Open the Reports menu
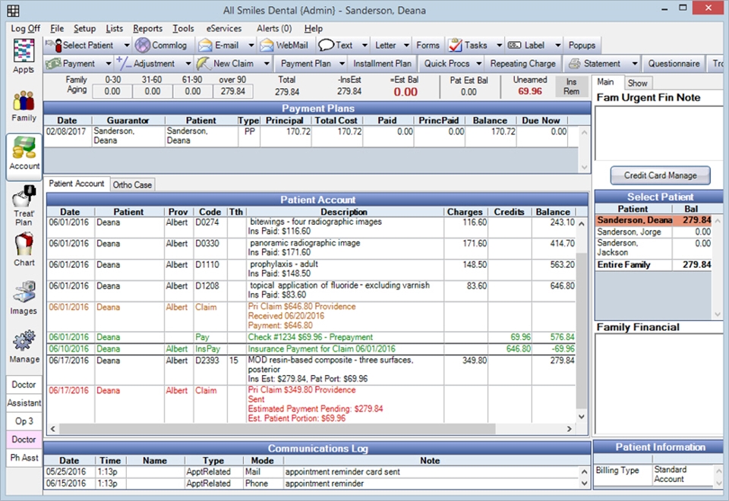The image size is (729, 501). point(147,28)
